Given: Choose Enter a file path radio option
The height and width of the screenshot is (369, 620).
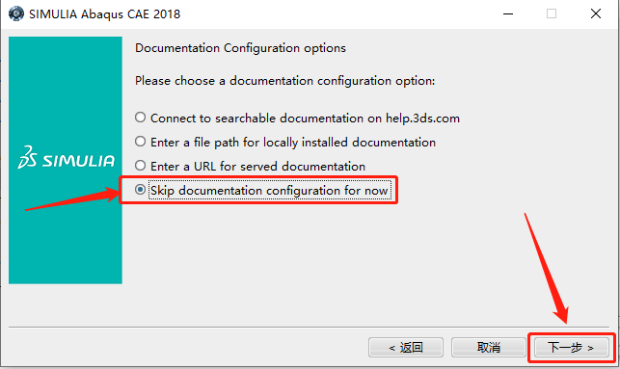Looking at the screenshot, I should [x=140, y=142].
